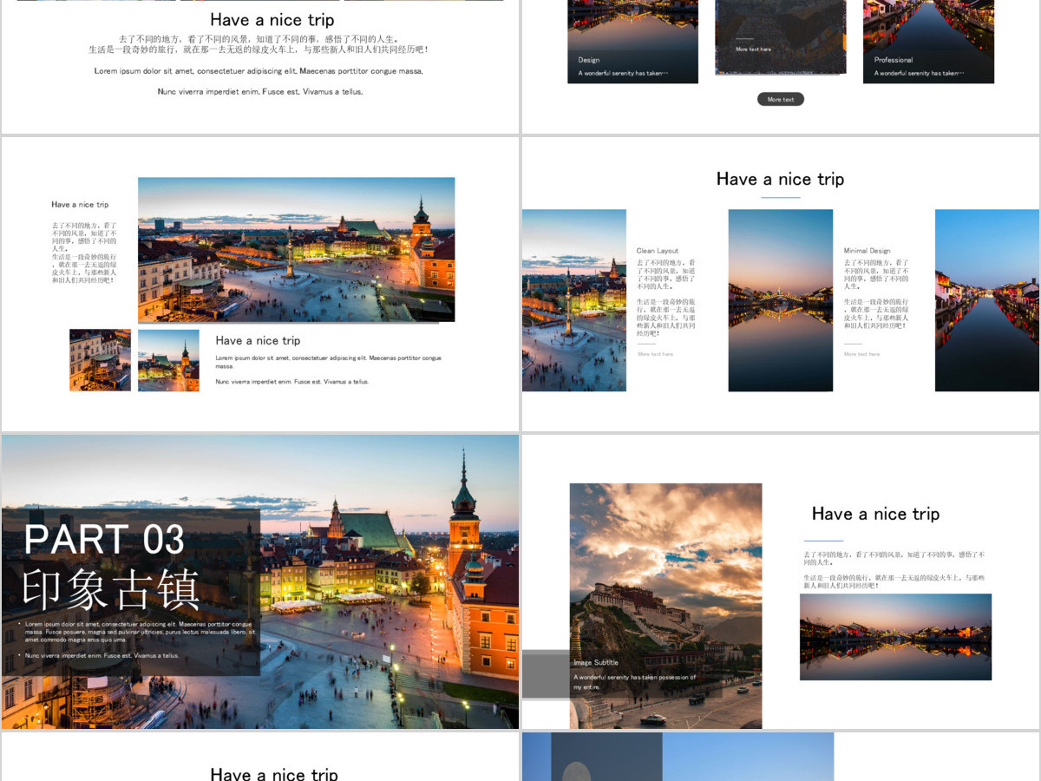Click the bridge reflection portrait photo in three-photo slide
Viewport: 1041px width, 781px height.
(x=781, y=300)
